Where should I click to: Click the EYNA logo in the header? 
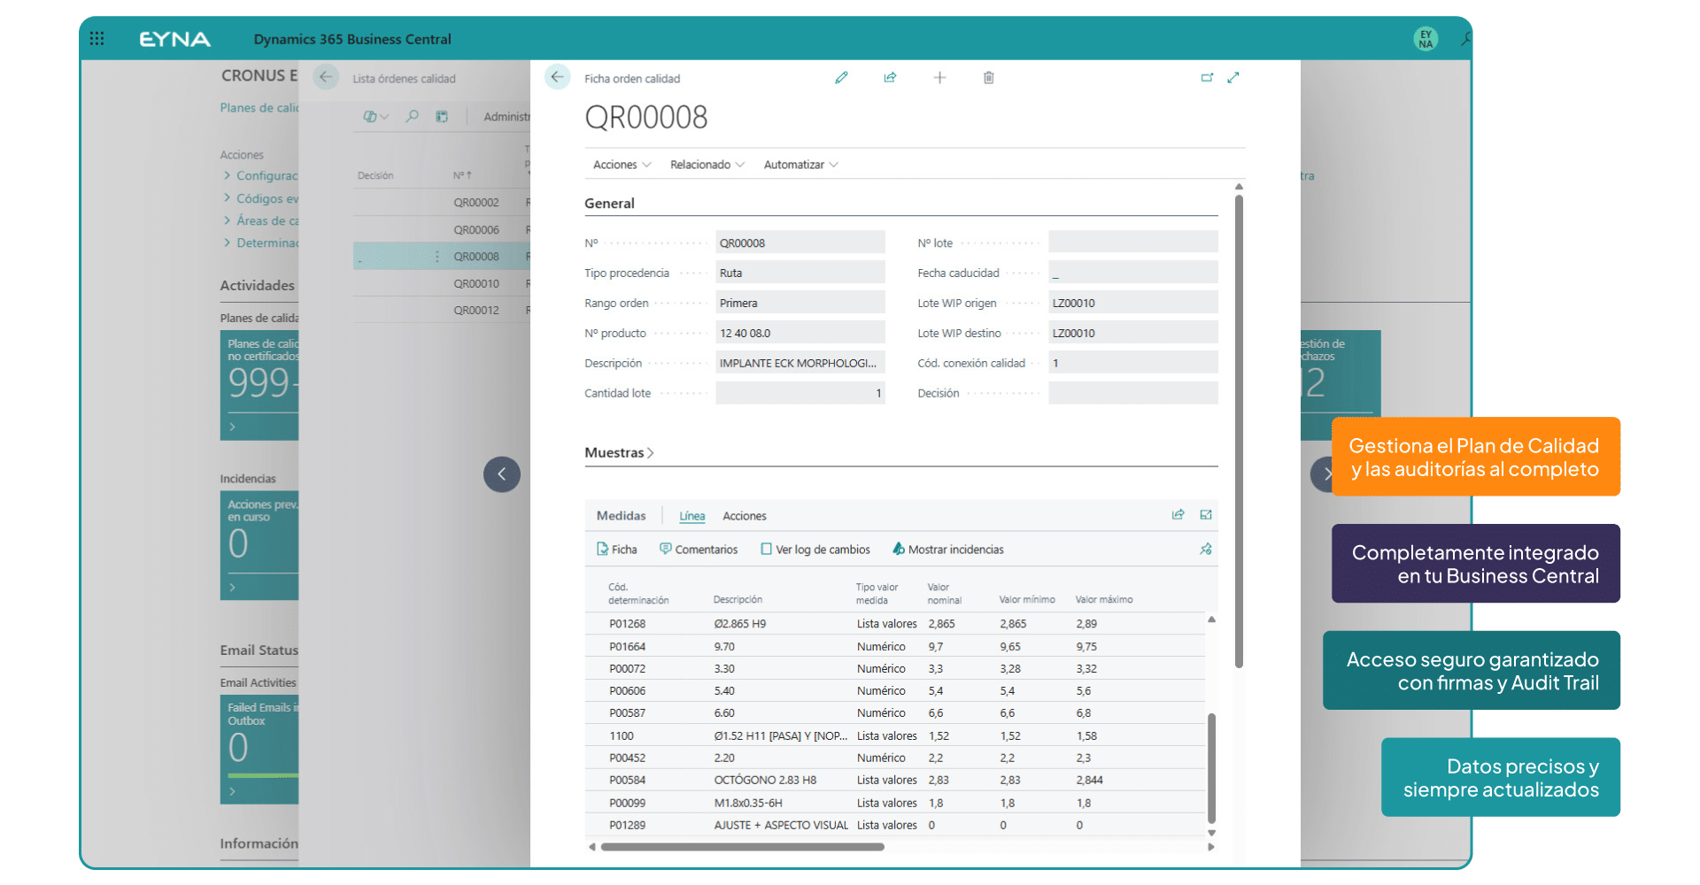(x=175, y=39)
